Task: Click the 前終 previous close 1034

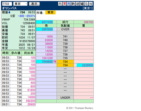Action: pos(22,38)
